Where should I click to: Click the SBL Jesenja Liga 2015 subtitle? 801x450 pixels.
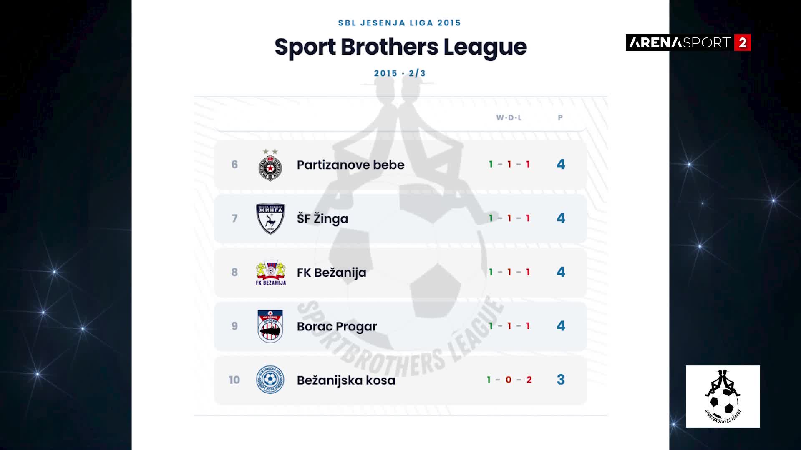tap(400, 23)
